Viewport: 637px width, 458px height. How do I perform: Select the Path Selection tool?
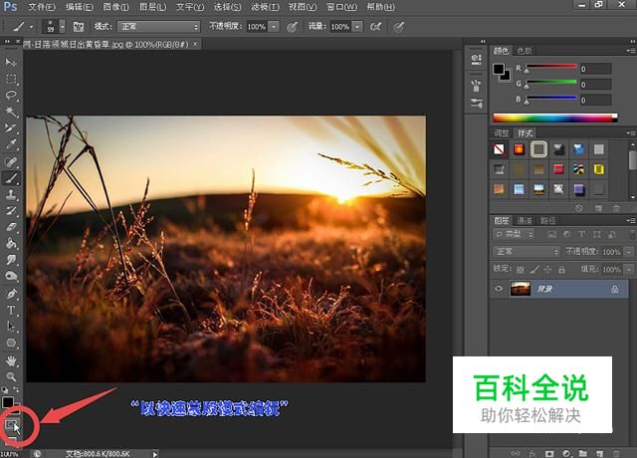click(11, 327)
